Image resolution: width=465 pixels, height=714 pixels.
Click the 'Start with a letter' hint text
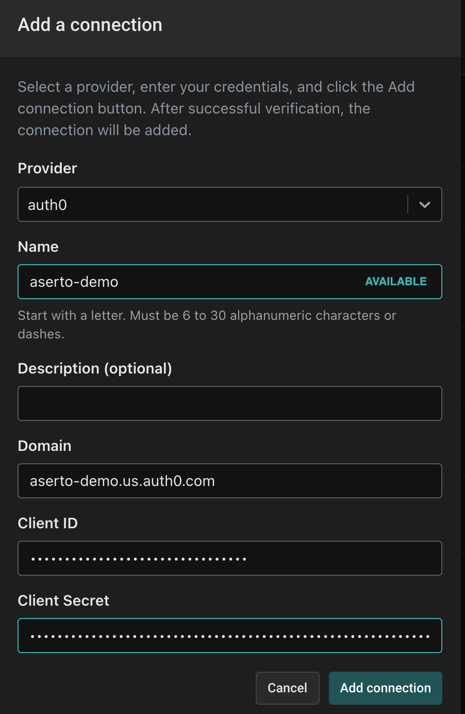[x=207, y=324]
